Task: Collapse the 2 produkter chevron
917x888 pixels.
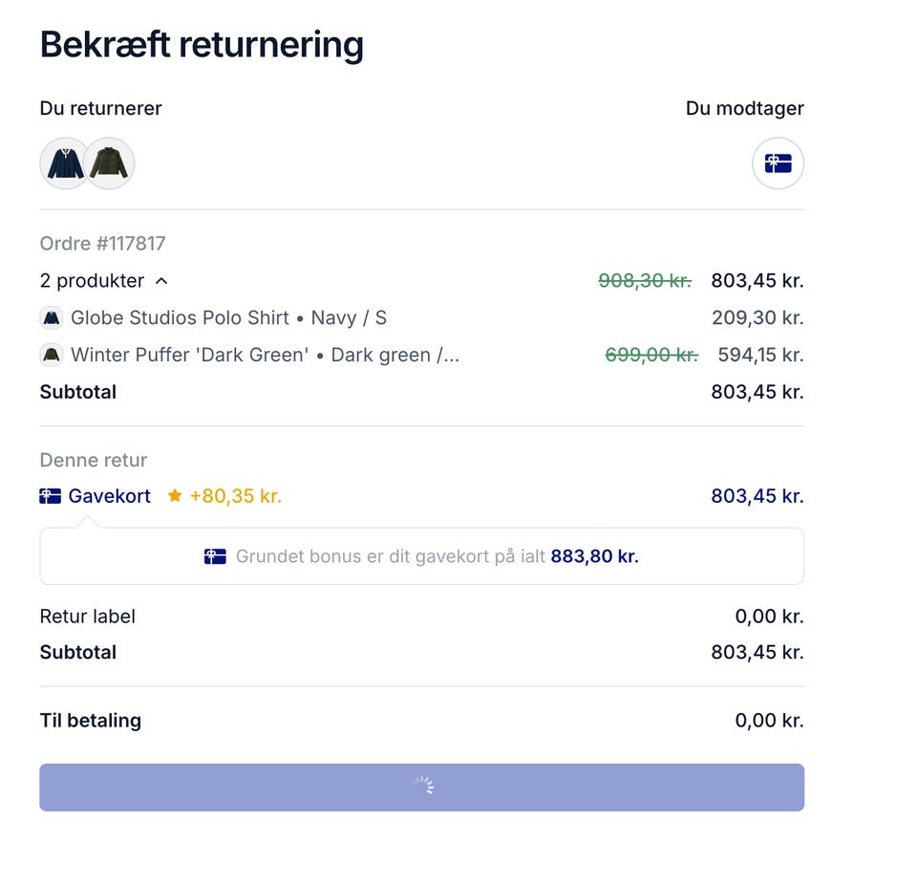Action: point(161,281)
